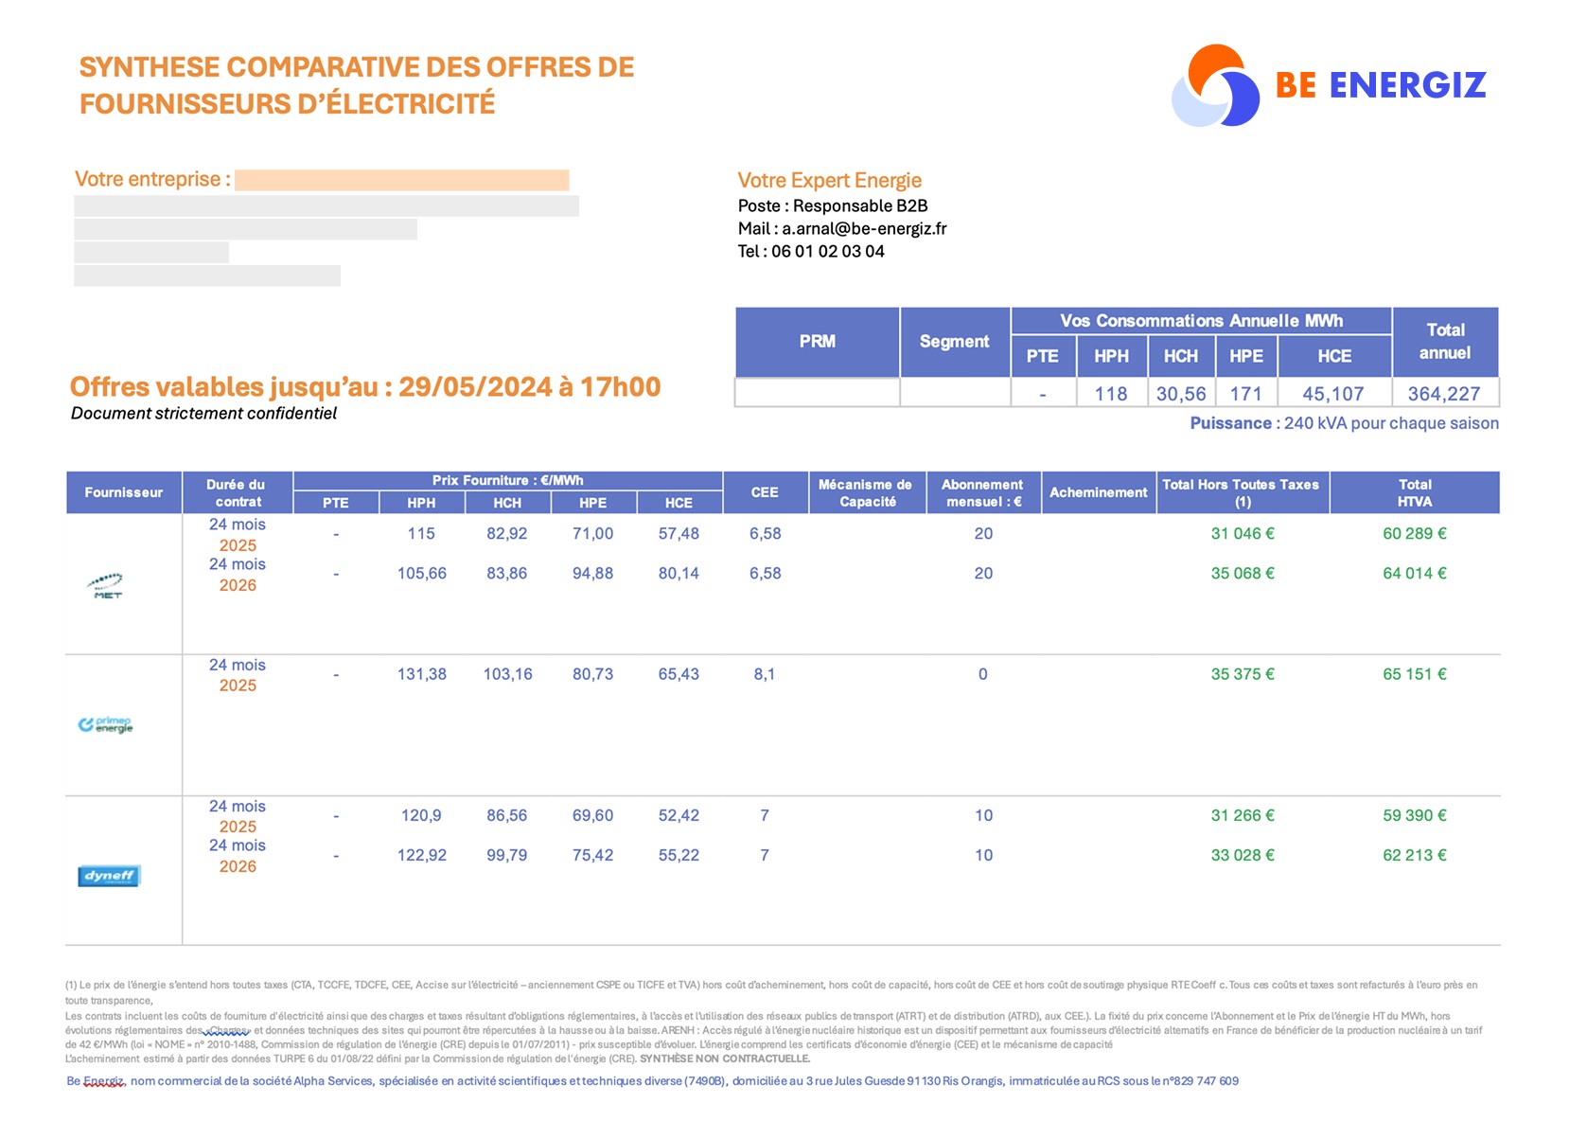Click 'Vos Consommations Annuelle MWh' header
Image resolution: width=1587 pixels, height=1121 pixels.
[x=1201, y=321]
